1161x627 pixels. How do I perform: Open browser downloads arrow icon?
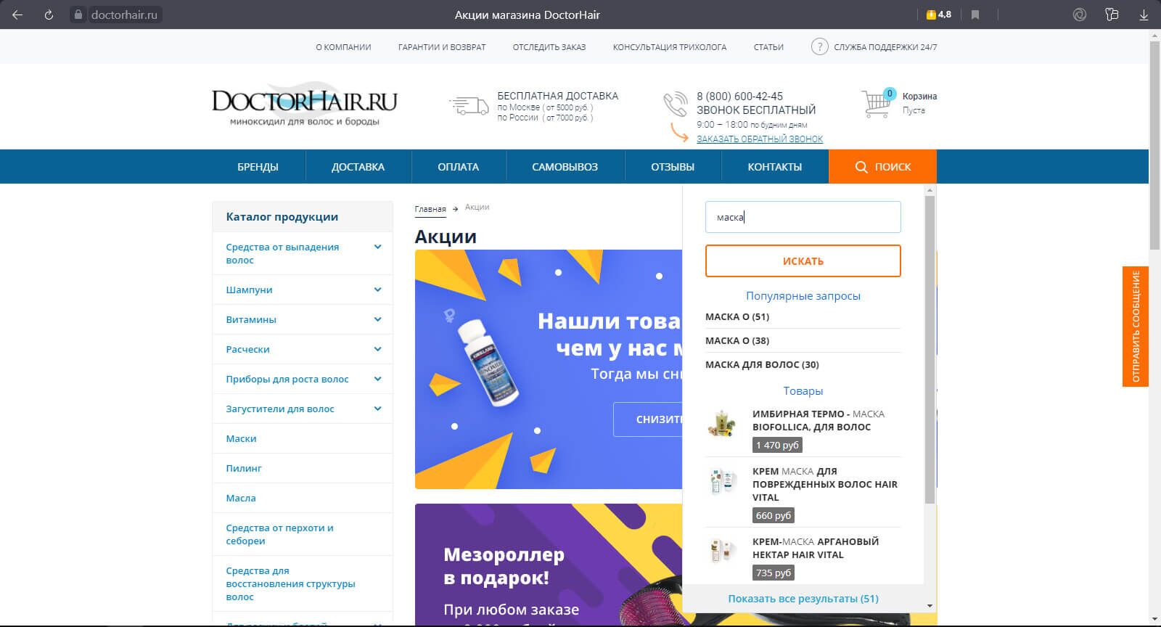pos(1144,15)
